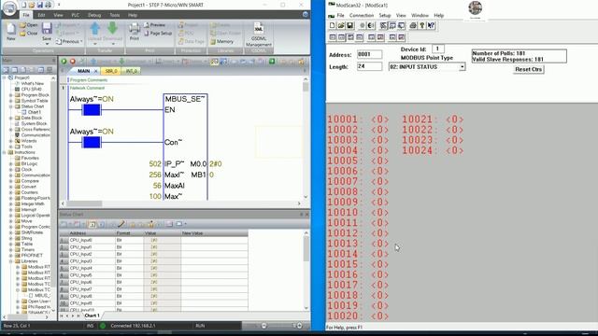Click the ModScan32 disconnect icon

click(371, 25)
